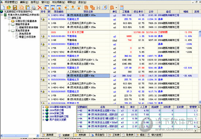The height and width of the screenshot is (139, 201).
Task: Click the 备注 column header
Action: click(168, 12)
